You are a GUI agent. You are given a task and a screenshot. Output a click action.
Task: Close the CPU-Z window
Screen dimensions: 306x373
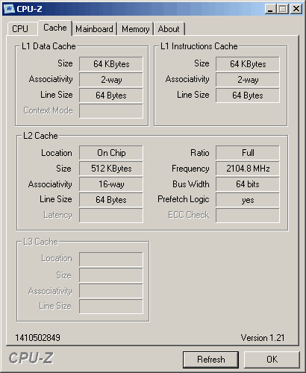(x=296, y=9)
